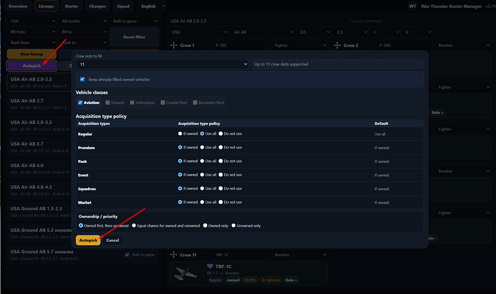This screenshot has height=294, width=496.
Task: Click the Crew 1 drag handle icon
Action: (174, 45)
